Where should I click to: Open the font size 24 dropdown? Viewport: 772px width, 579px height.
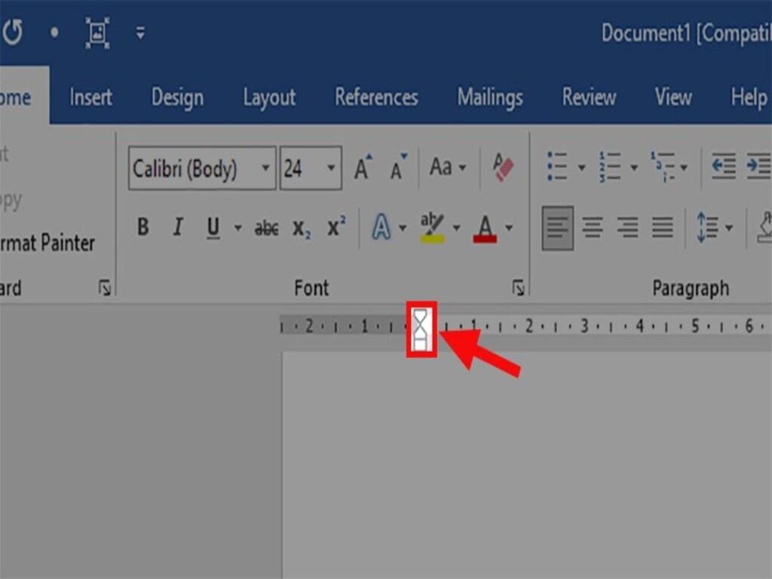point(331,168)
